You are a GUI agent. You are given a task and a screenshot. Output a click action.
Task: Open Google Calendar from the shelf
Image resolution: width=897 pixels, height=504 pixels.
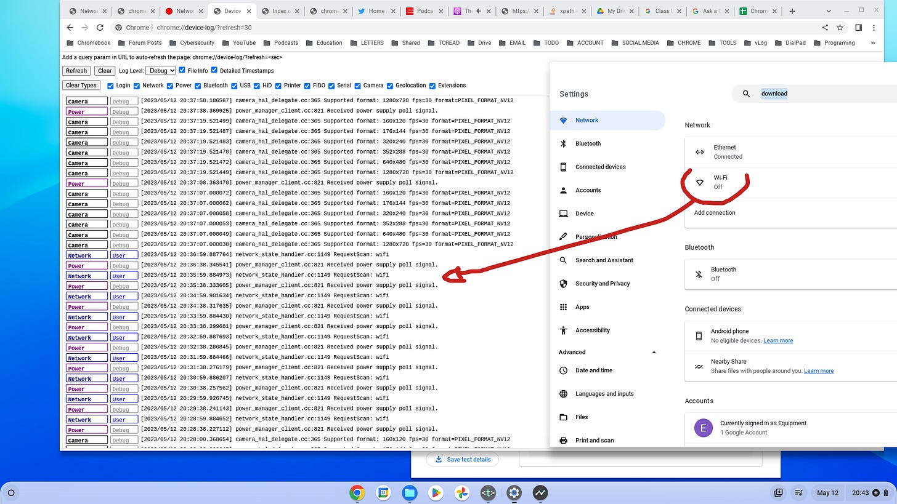point(383,492)
